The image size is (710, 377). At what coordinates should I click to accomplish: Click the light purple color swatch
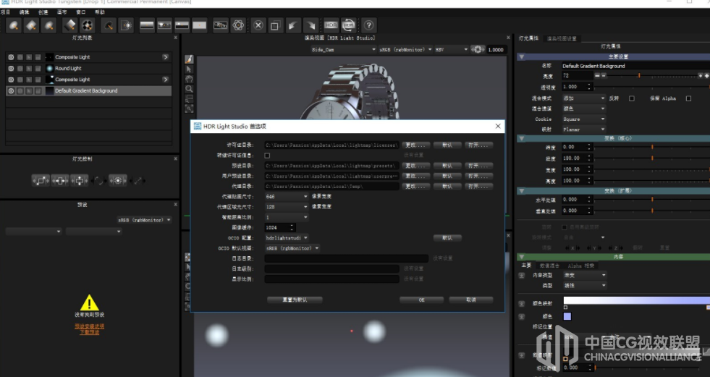click(567, 316)
